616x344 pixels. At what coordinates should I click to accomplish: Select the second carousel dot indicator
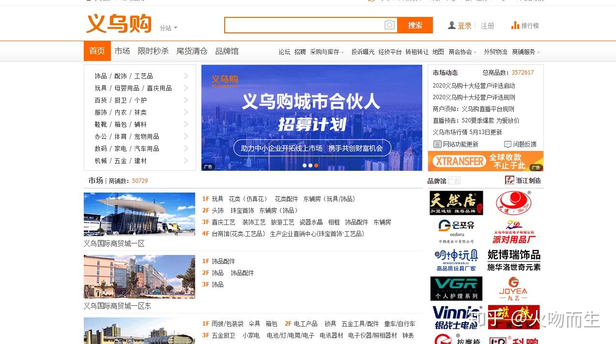[310, 165]
